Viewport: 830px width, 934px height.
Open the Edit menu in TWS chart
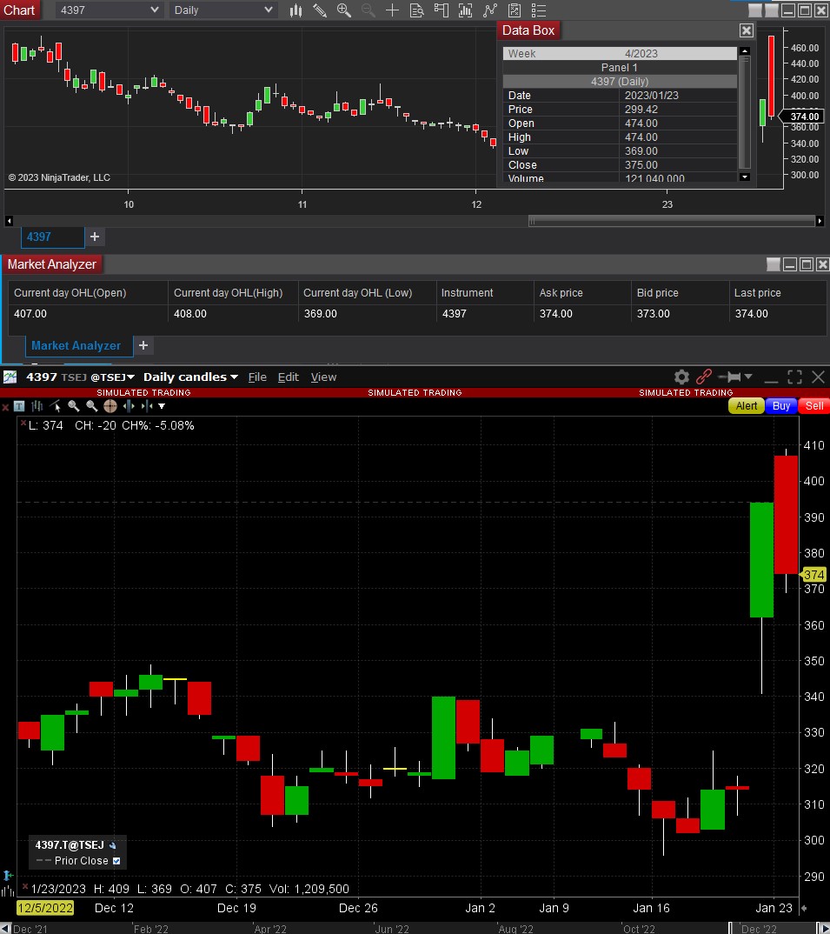289,377
